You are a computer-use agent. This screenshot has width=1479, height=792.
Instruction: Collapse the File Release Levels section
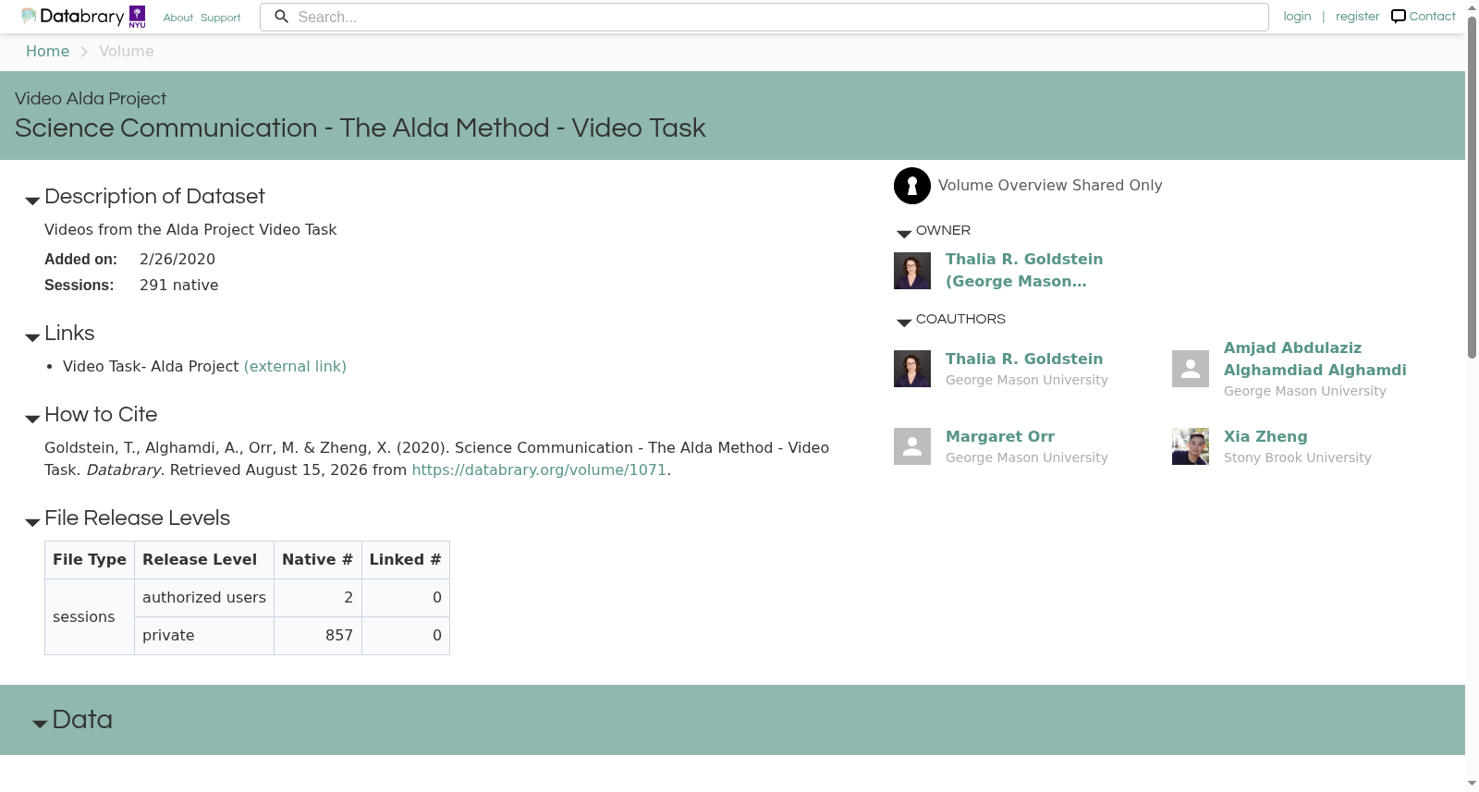coord(32,522)
